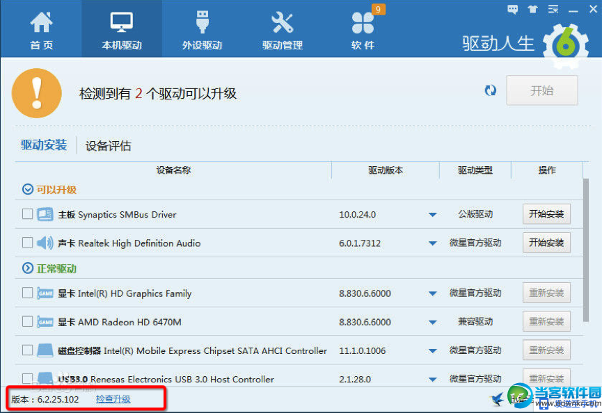The image size is (602, 413).
Task: Click the 开始 button
Action: 541,90
